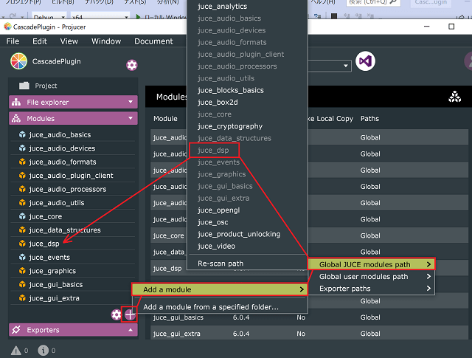Click the Module column header
The height and width of the screenshot is (358, 472).
click(165, 119)
